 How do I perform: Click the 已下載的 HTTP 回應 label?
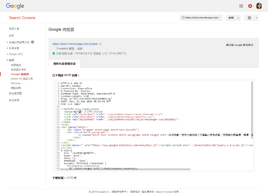tap(66, 75)
